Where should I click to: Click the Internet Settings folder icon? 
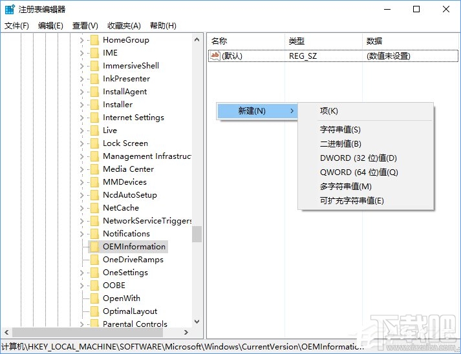pyautogui.click(x=94, y=118)
